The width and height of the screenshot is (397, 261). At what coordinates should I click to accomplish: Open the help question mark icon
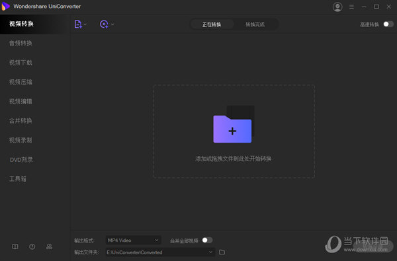(32, 246)
